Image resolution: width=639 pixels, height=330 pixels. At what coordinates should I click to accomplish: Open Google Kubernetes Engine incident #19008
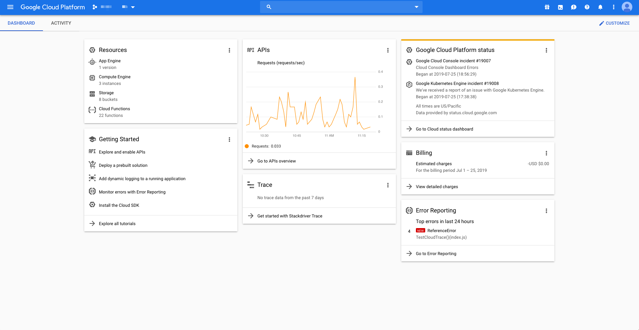click(x=457, y=84)
